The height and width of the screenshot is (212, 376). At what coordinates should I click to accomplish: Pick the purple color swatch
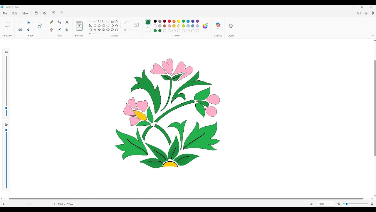[x=197, y=21]
